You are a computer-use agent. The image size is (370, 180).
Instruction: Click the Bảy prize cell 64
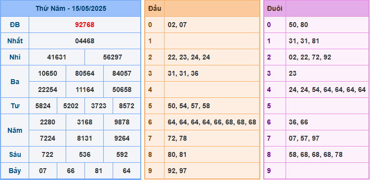[x=127, y=171]
